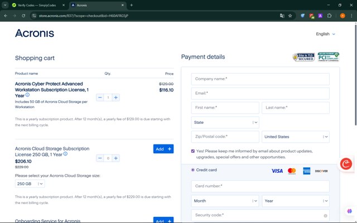Click the browser back arrow

click(x=6, y=16)
